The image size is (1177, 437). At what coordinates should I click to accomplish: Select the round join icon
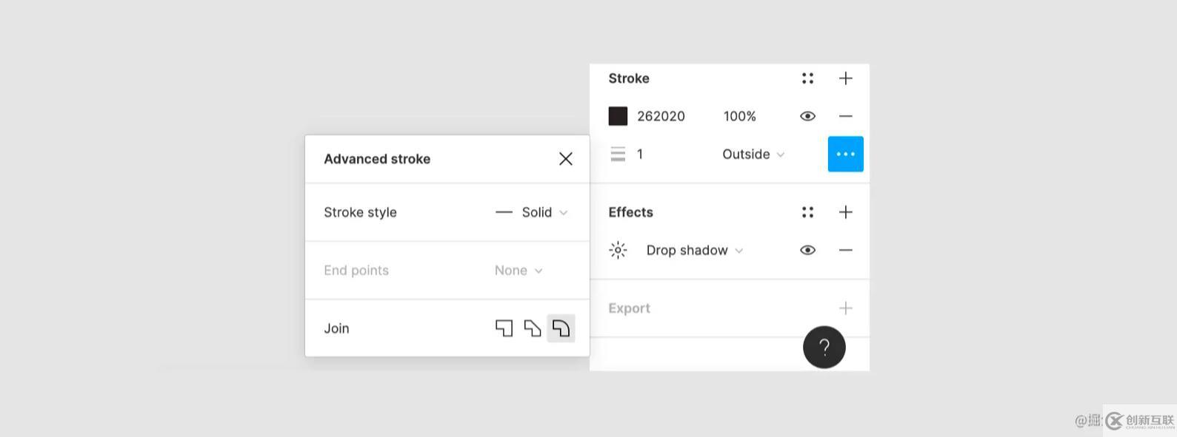(x=561, y=328)
